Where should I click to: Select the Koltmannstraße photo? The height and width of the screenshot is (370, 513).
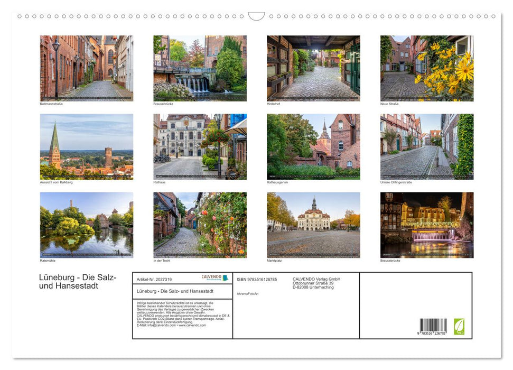coord(86,68)
